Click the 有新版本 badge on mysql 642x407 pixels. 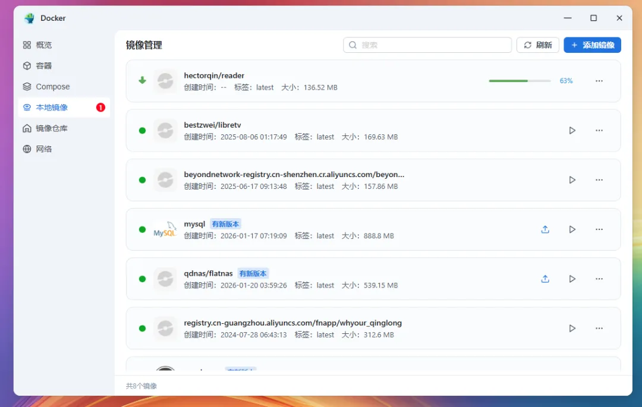click(x=225, y=224)
